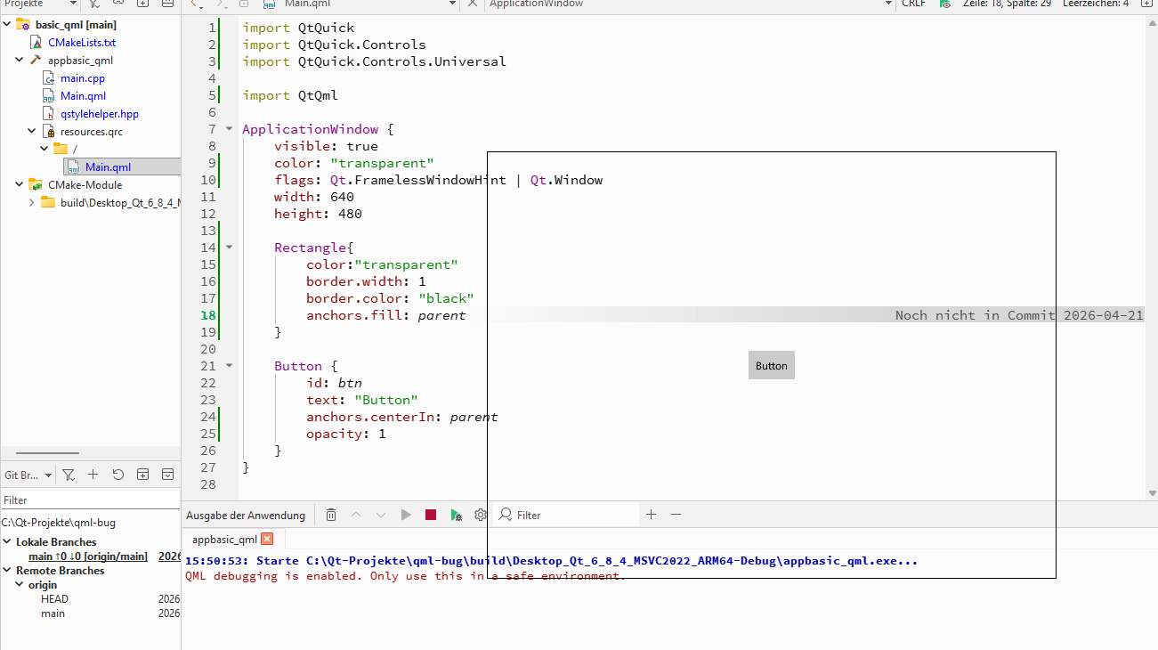
Task: Open project tree filter options icon
Action: click(94, 4)
